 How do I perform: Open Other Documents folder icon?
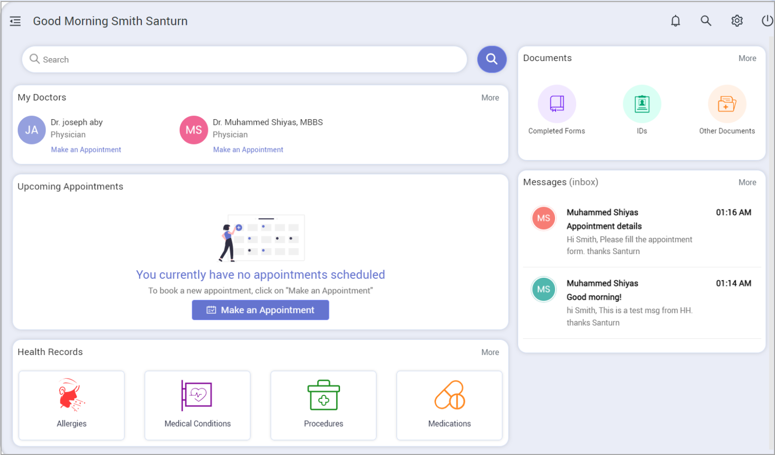(727, 103)
